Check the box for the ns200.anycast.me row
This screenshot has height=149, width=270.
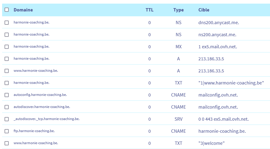7,35
